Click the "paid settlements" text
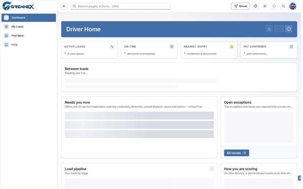This screenshot has height=189, width=303. [x=256, y=54]
